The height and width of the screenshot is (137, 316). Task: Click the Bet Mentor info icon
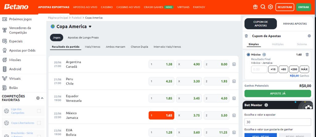click(266, 105)
